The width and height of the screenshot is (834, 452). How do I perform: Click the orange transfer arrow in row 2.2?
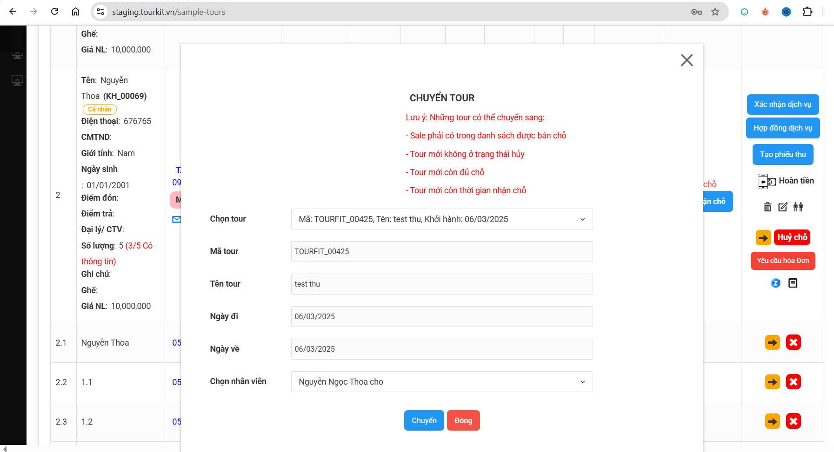tap(772, 382)
